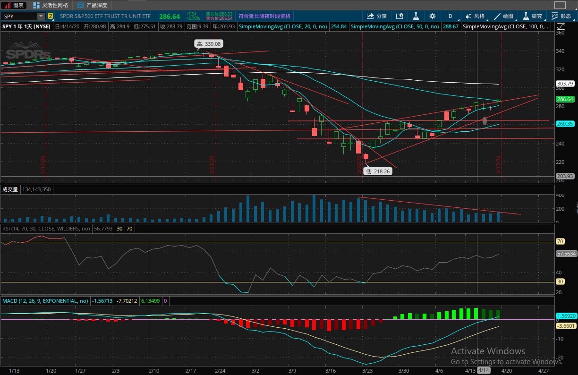Click the 分享 share button
578x375 pixels.
(x=377, y=16)
